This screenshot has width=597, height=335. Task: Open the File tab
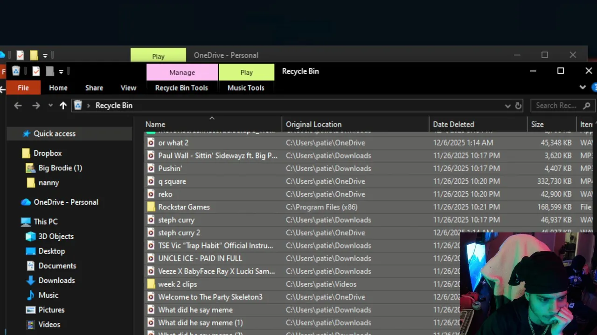[23, 87]
